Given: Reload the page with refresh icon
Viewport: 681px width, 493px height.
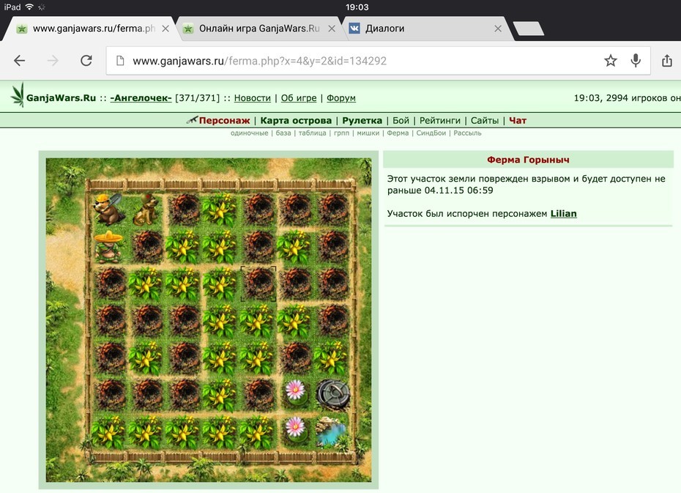Looking at the screenshot, I should [x=86, y=61].
